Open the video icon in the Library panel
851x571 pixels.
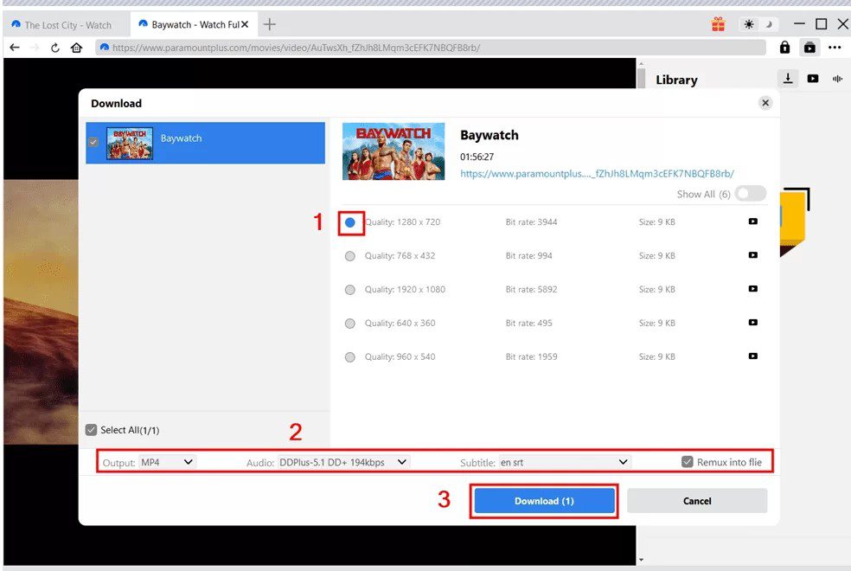[x=813, y=79]
